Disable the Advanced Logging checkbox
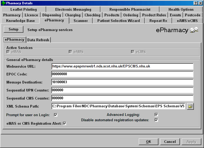 (156, 115)
